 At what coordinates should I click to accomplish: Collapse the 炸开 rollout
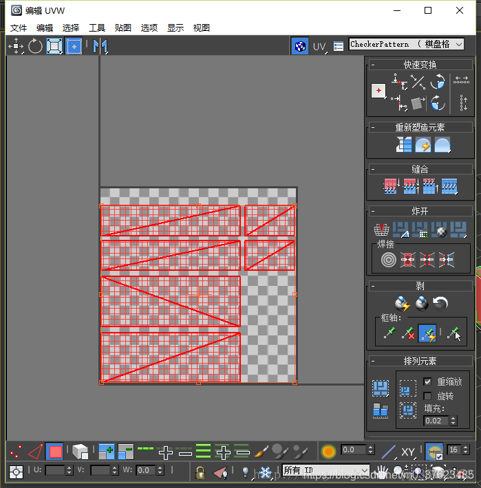tap(420, 211)
